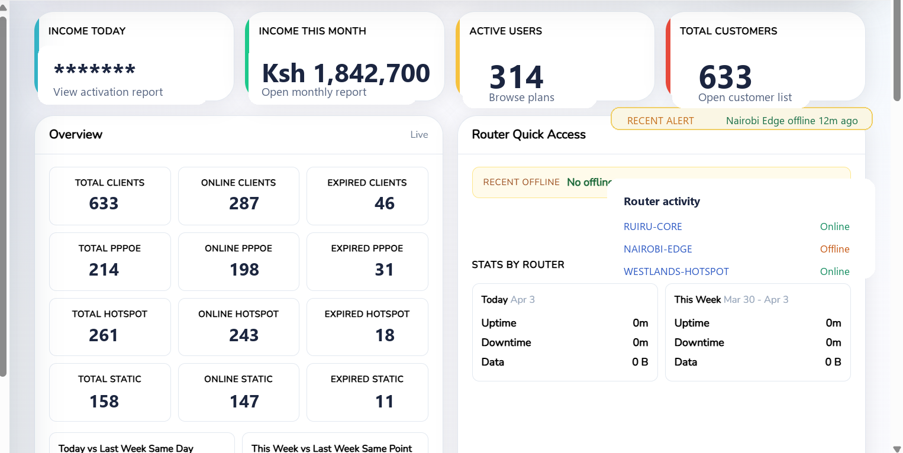
Task: Open the customer list link
Action: pyautogui.click(x=744, y=98)
